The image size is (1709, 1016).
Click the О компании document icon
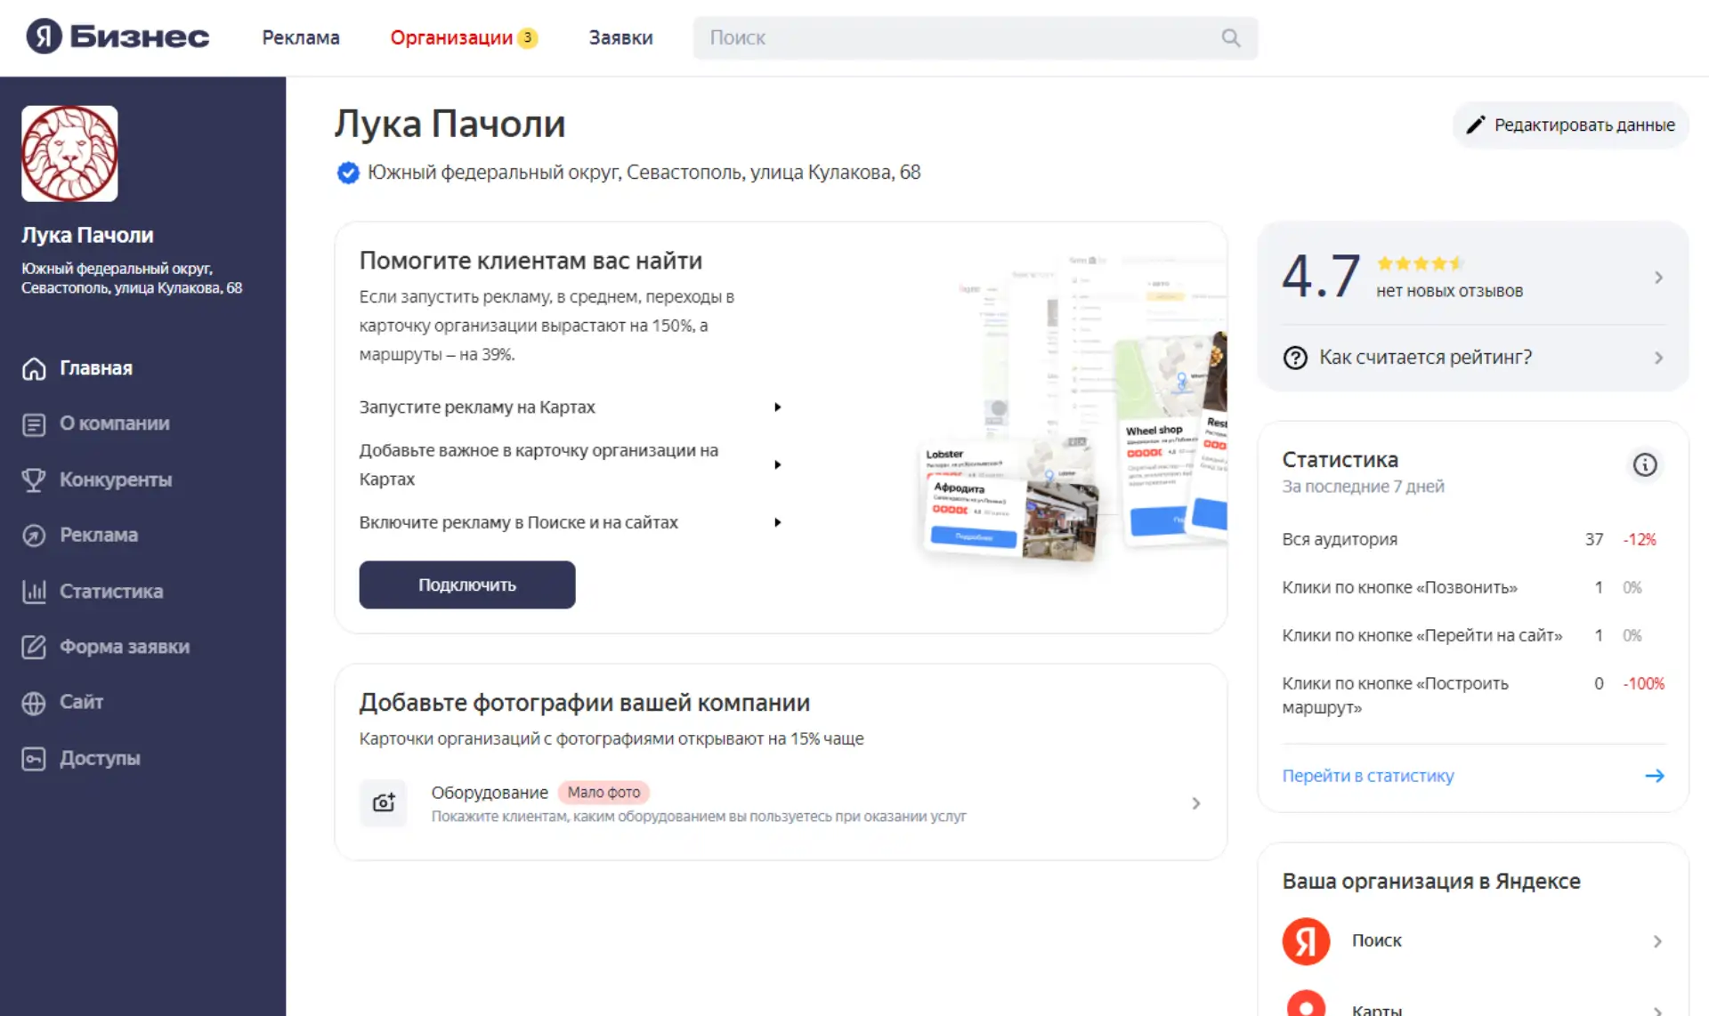tap(34, 424)
